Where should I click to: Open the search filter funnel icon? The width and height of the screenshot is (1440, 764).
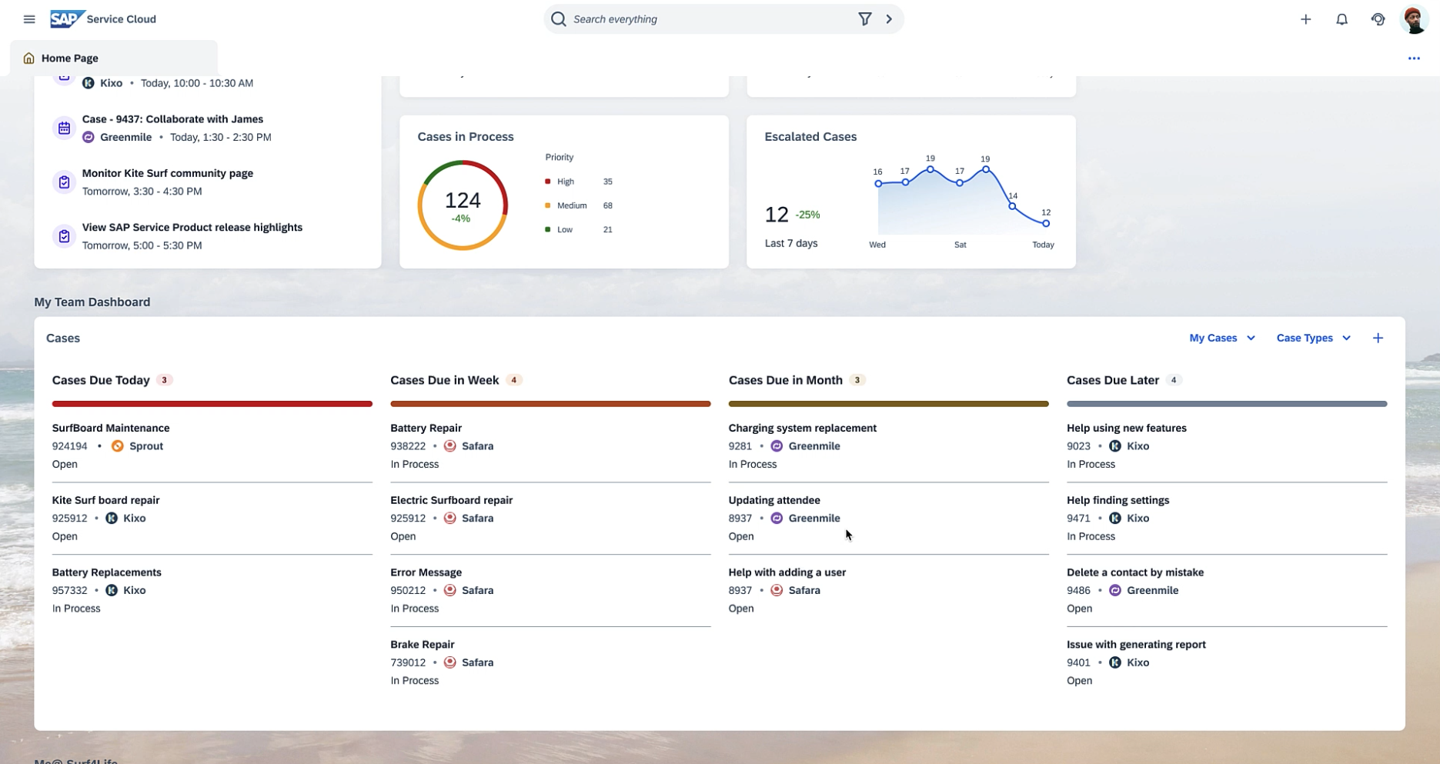(x=864, y=19)
